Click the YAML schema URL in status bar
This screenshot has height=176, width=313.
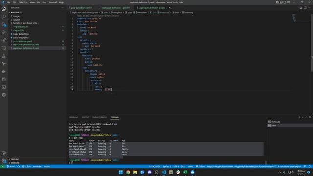pyautogui.click(x=254, y=166)
